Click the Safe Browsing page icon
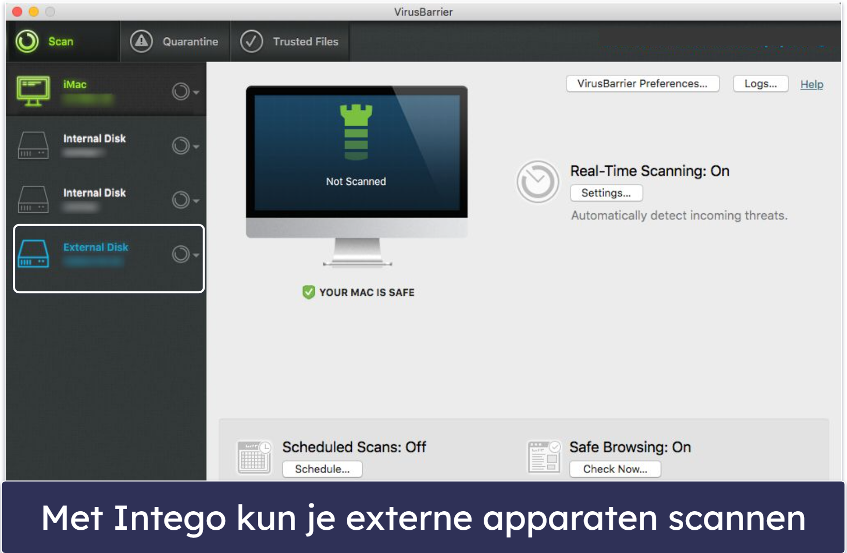Screen dimensions: 847x553 (x=544, y=456)
